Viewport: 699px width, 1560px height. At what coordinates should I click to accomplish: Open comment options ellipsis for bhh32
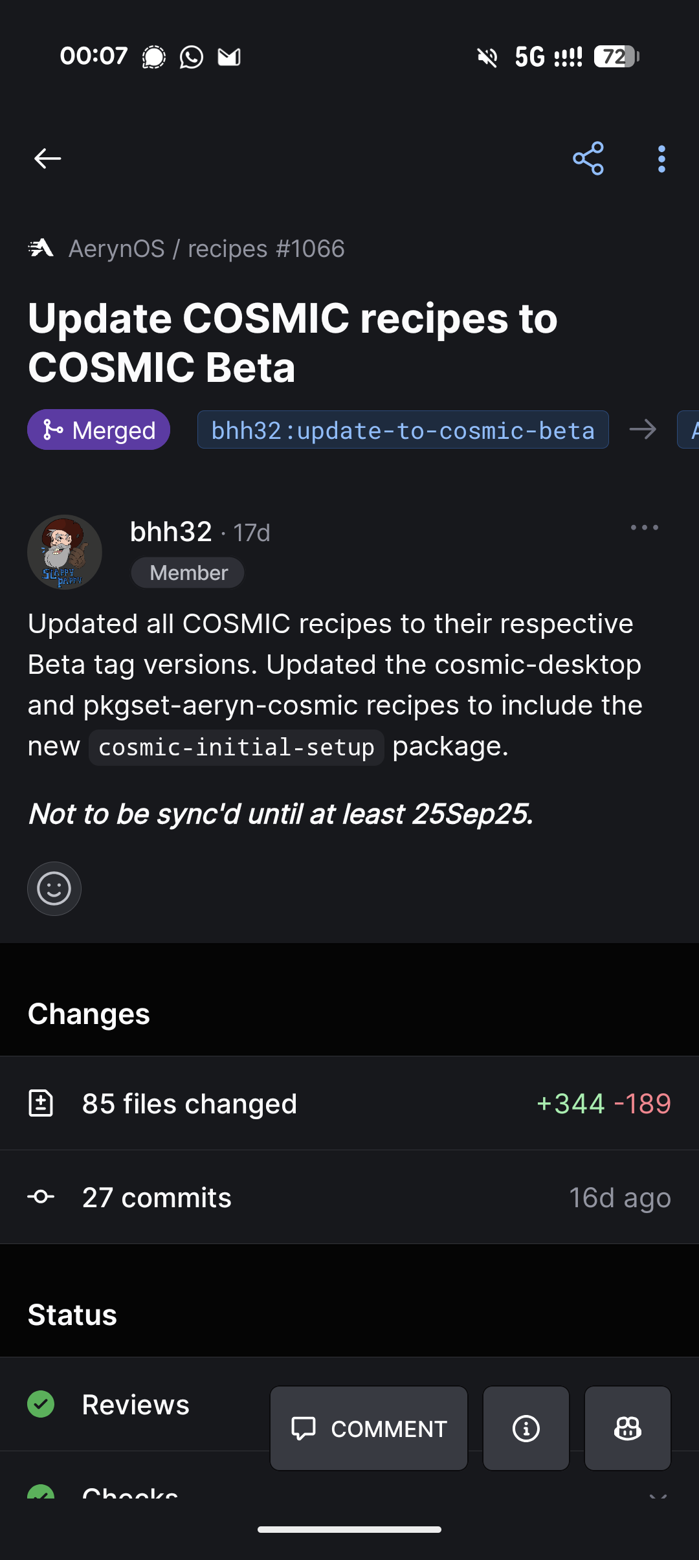(645, 528)
